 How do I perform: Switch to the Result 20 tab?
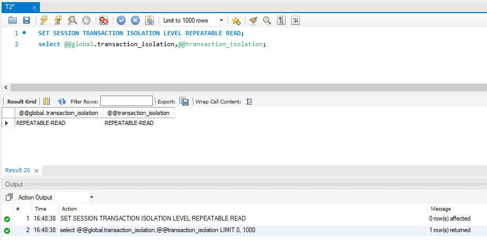coord(18,170)
